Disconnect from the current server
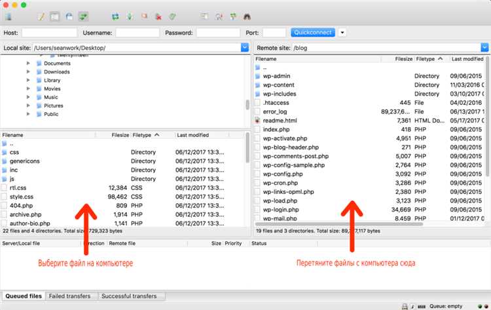Screen dimensions: 491x310 [x=158, y=16]
